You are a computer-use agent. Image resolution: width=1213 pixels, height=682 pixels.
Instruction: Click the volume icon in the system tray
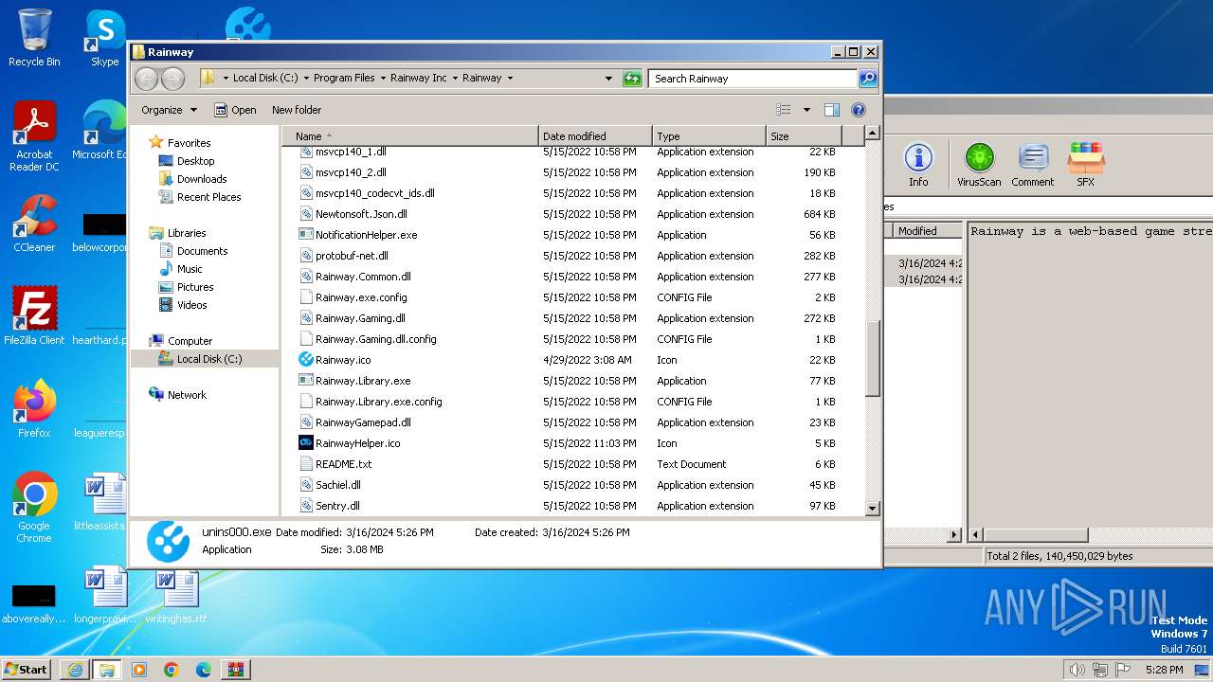tap(1077, 670)
